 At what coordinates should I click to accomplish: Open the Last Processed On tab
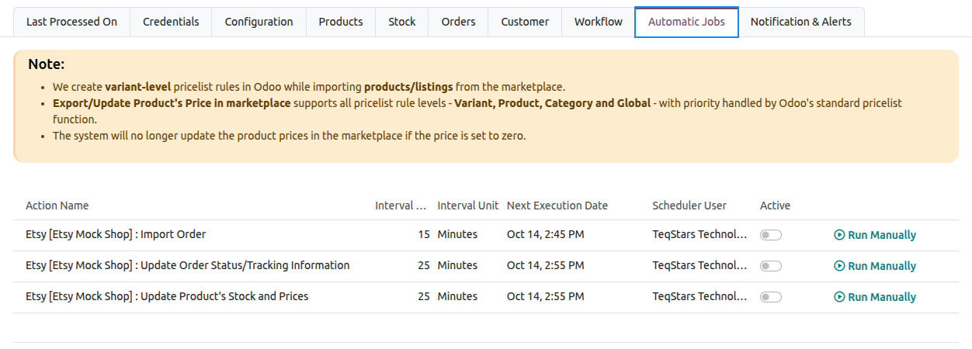(71, 22)
